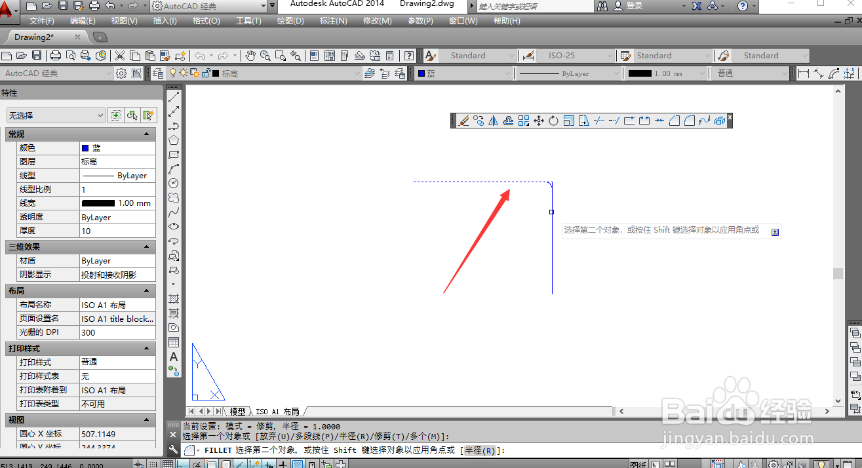The height and width of the screenshot is (468, 862).
Task: Open the Layer Properties Manager
Action: [x=157, y=73]
